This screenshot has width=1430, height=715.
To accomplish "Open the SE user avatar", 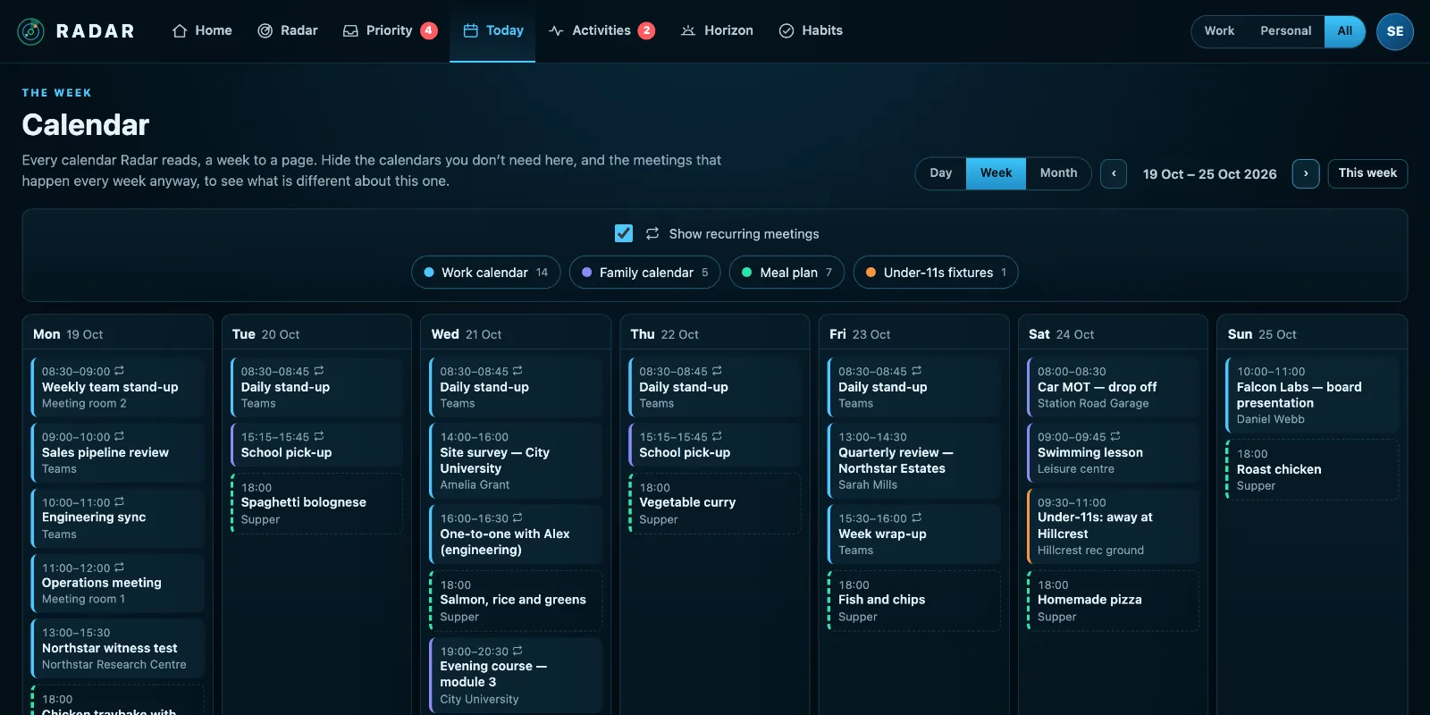I will [x=1395, y=31].
